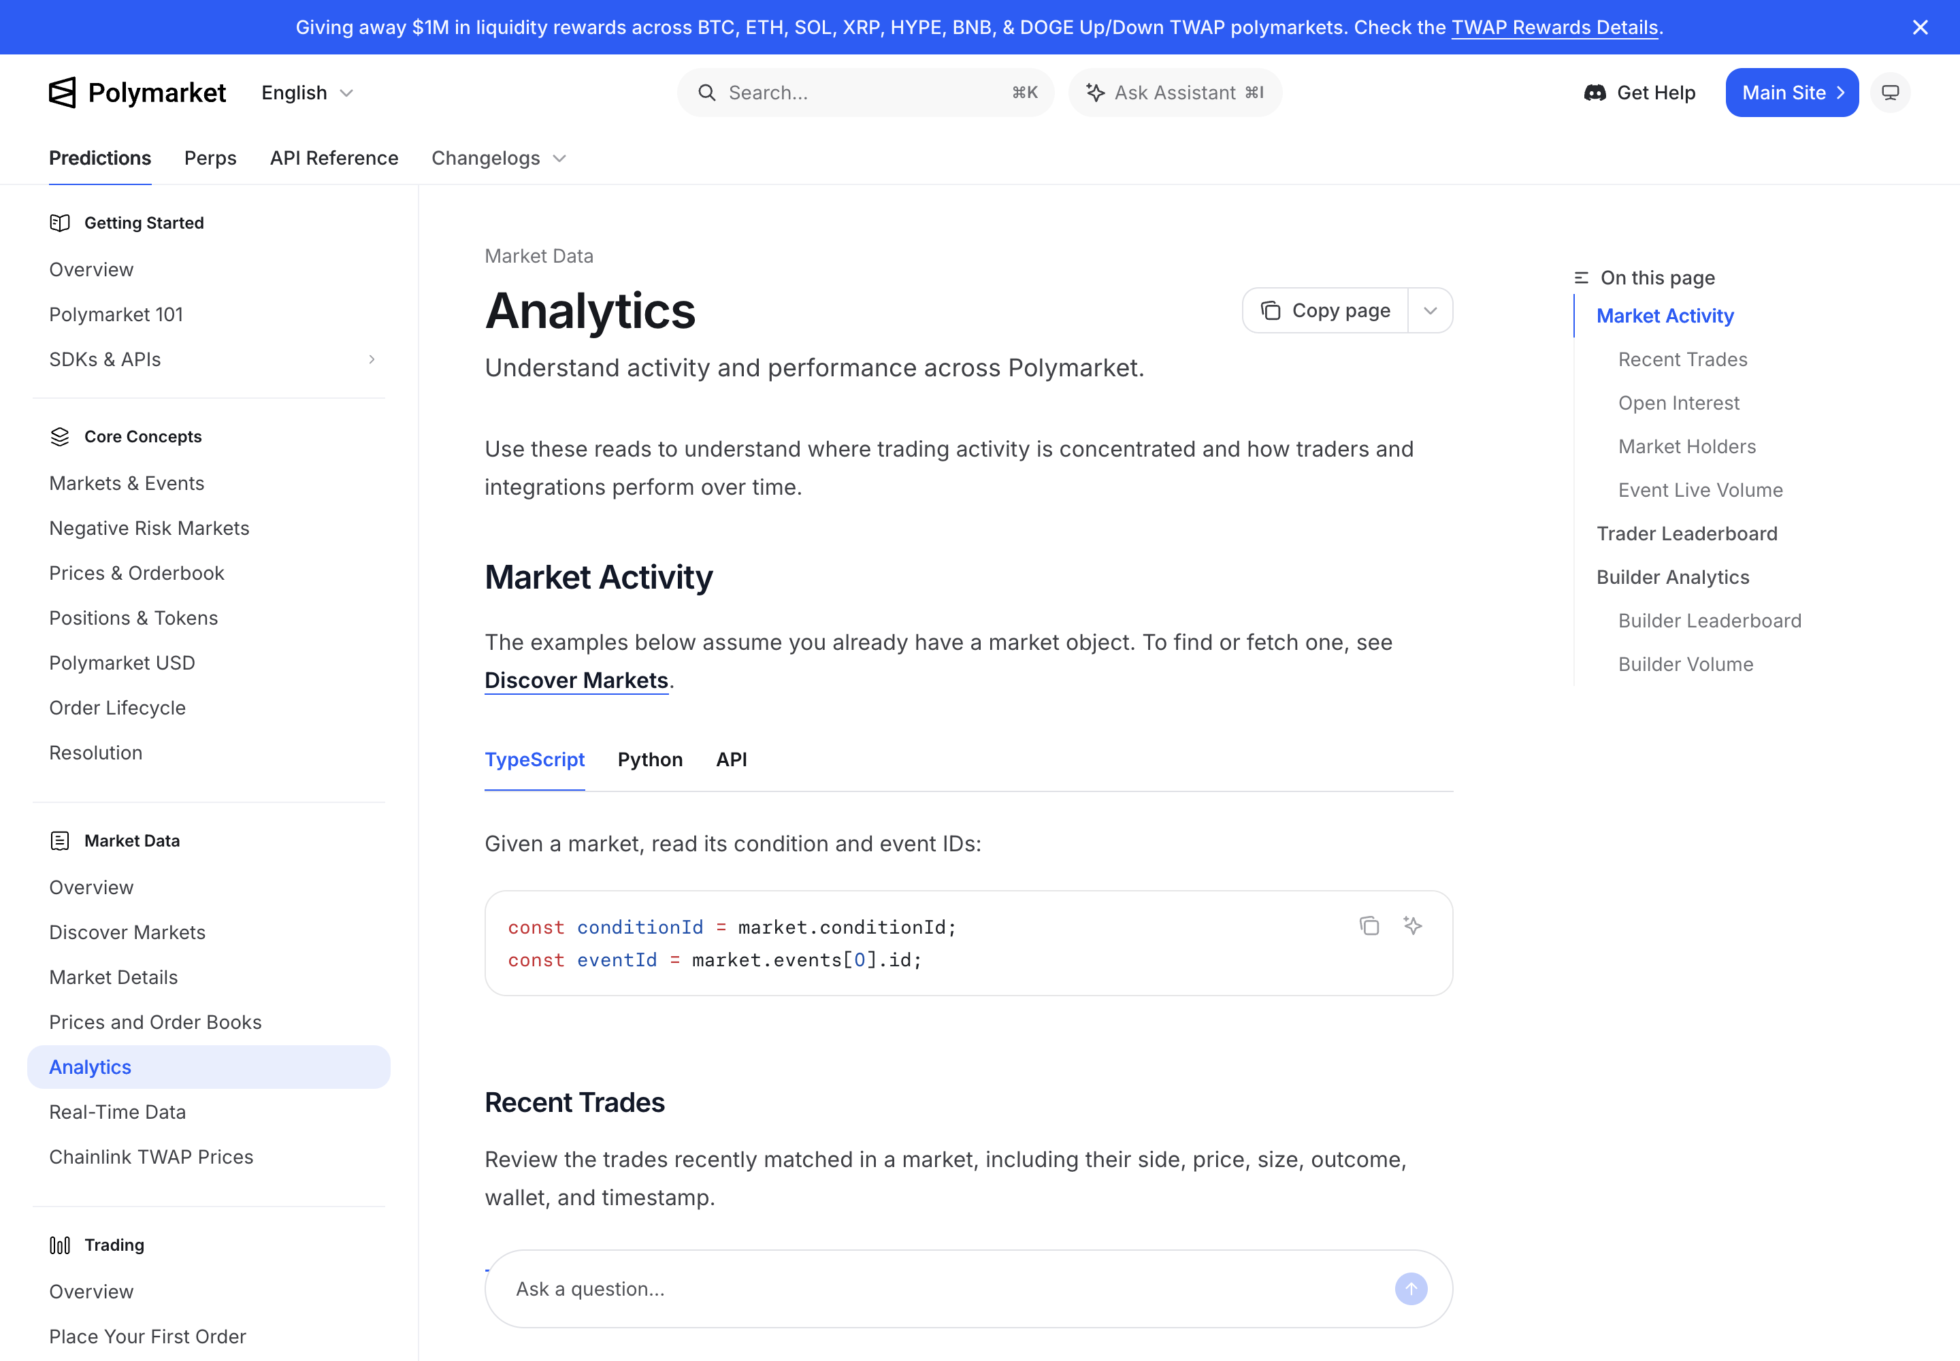This screenshot has width=1960, height=1361.
Task: Submit the question with arrow button
Action: [x=1411, y=1288]
